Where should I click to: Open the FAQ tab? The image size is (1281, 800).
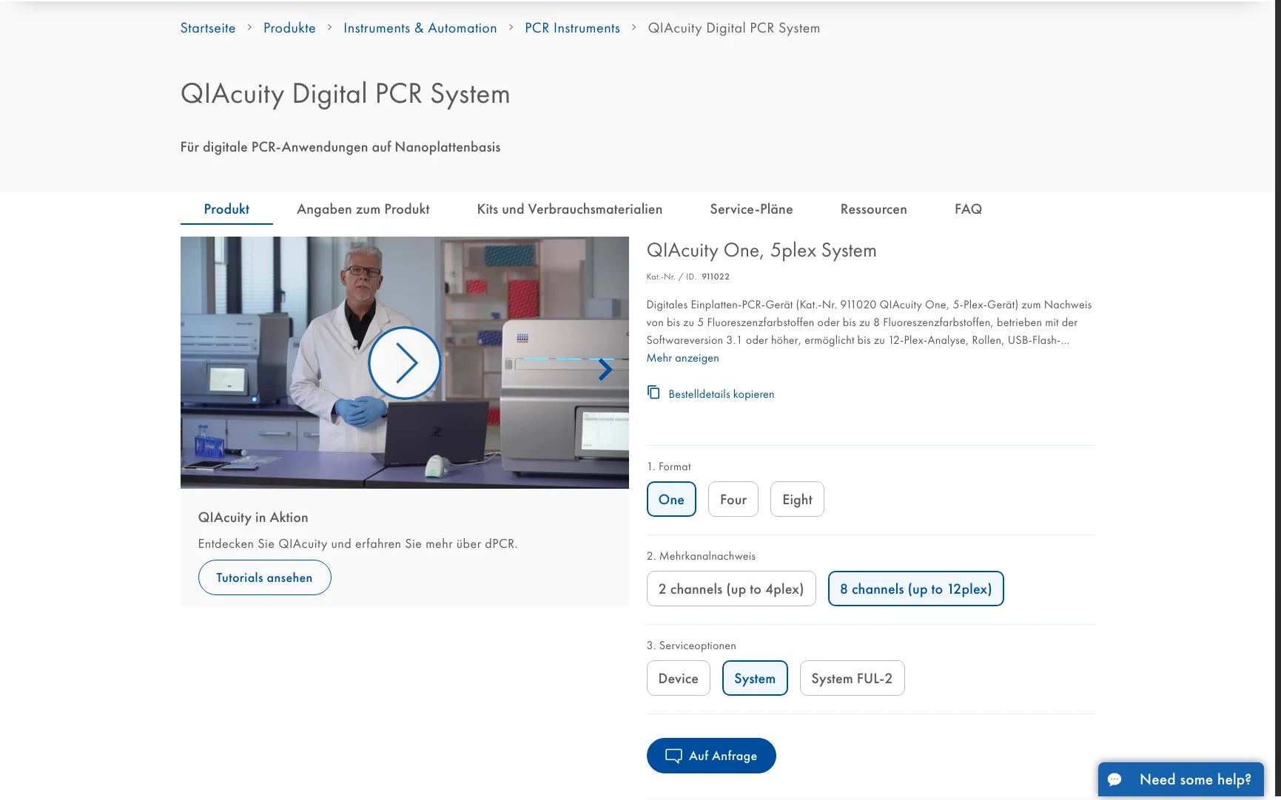click(968, 209)
